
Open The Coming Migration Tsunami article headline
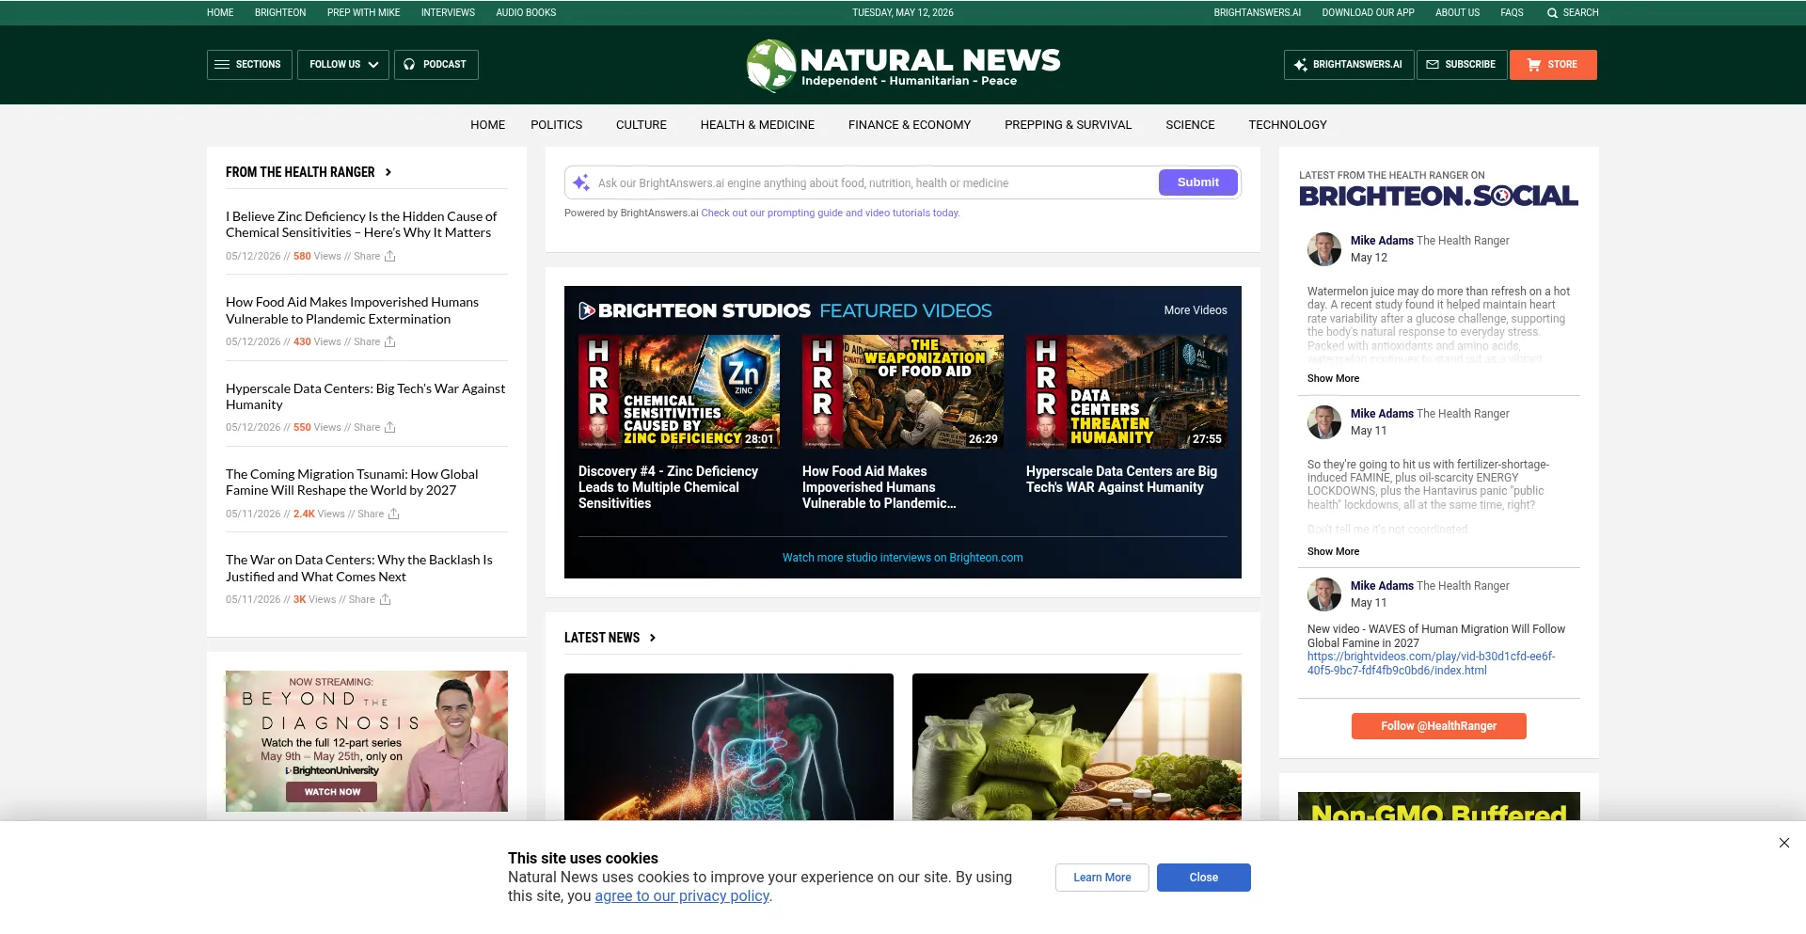tap(352, 483)
